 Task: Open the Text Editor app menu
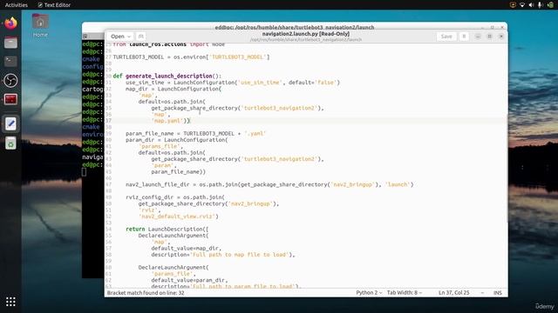(x=54, y=5)
